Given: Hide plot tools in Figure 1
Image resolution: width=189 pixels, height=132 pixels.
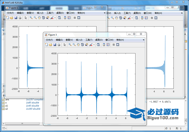Looking at the screenshot, I should click(75, 18).
